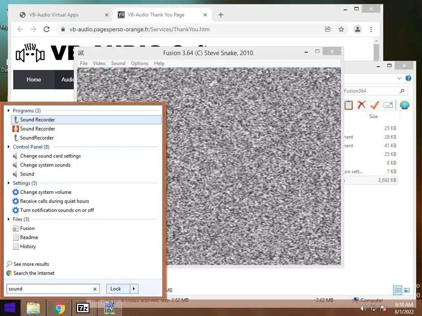Open the Fusion Help menu

tap(159, 63)
